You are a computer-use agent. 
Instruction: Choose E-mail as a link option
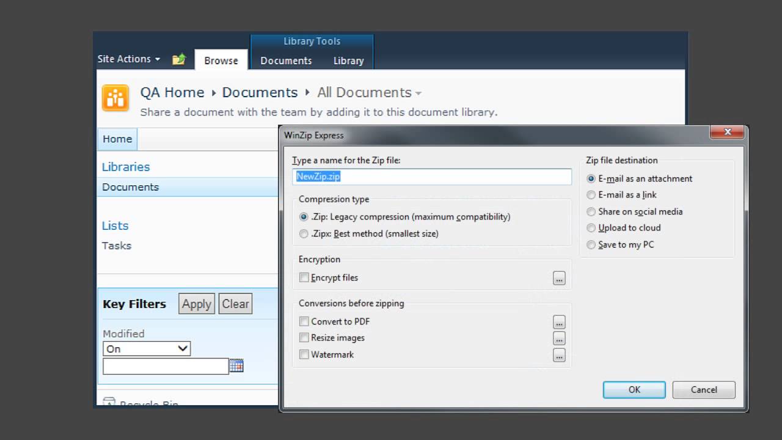tap(591, 195)
